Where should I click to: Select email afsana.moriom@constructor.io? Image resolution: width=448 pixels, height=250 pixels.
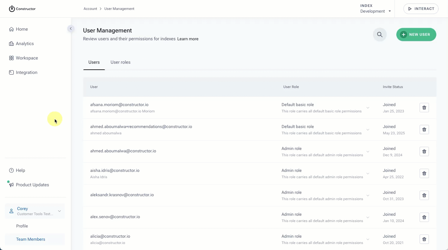(x=119, y=105)
